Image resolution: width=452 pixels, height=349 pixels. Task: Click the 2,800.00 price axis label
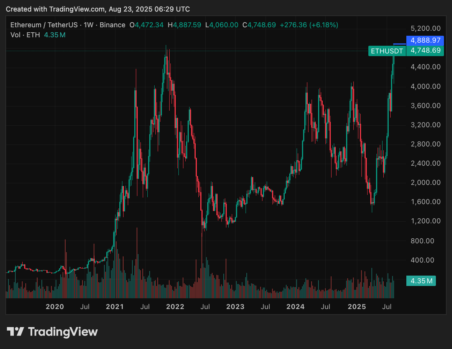426,144
